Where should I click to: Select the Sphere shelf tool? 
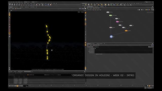[x=12, y=5]
